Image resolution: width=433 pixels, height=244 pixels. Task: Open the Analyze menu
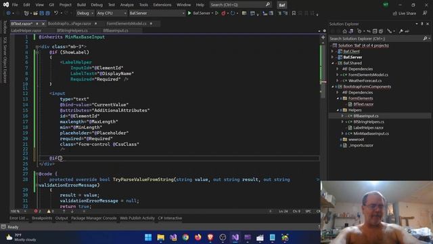(x=127, y=5)
